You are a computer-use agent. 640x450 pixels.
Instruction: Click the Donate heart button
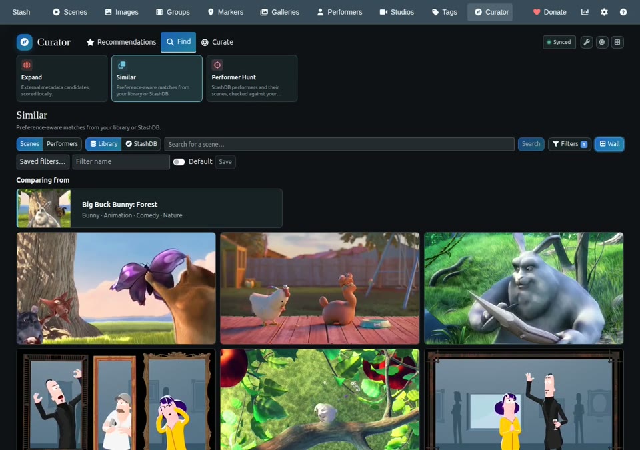(549, 12)
